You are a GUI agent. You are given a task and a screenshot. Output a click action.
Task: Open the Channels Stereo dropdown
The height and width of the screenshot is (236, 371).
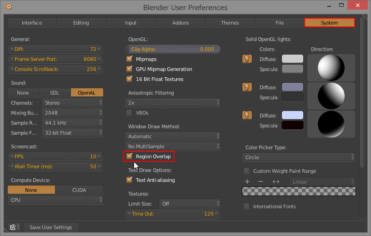point(72,103)
